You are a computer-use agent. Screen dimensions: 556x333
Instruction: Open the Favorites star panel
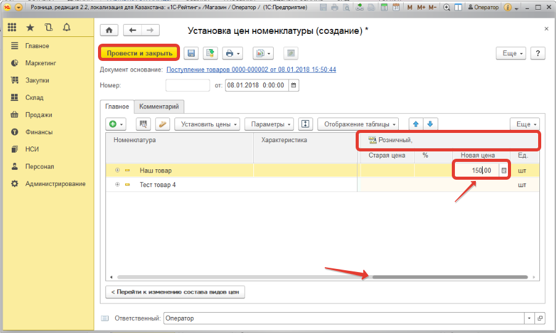30,28
